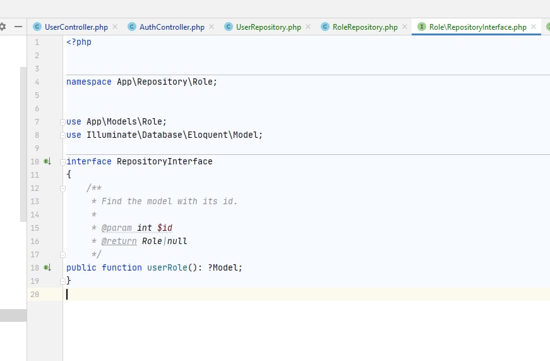The width and height of the screenshot is (550, 361).
Task: Click 'App\Repository\Role' in the namespace line
Action: point(165,82)
